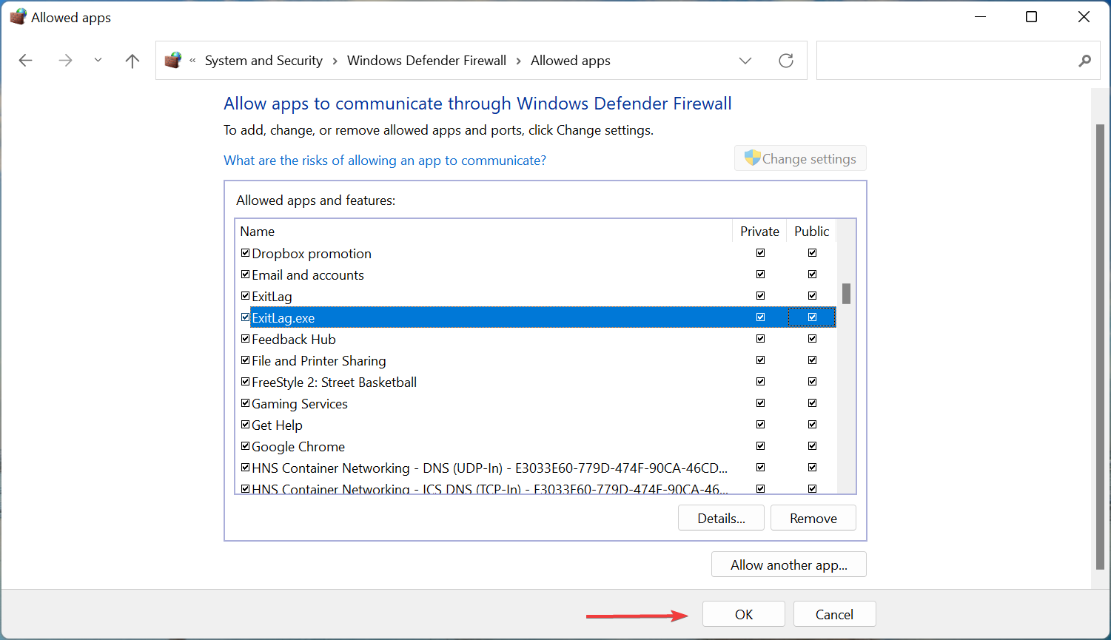
Task: Select the Gaming Services row
Action: (x=536, y=403)
